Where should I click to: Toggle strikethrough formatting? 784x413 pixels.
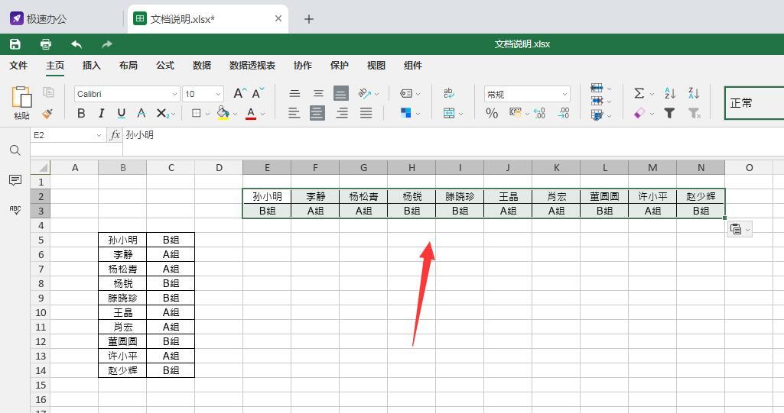142,113
